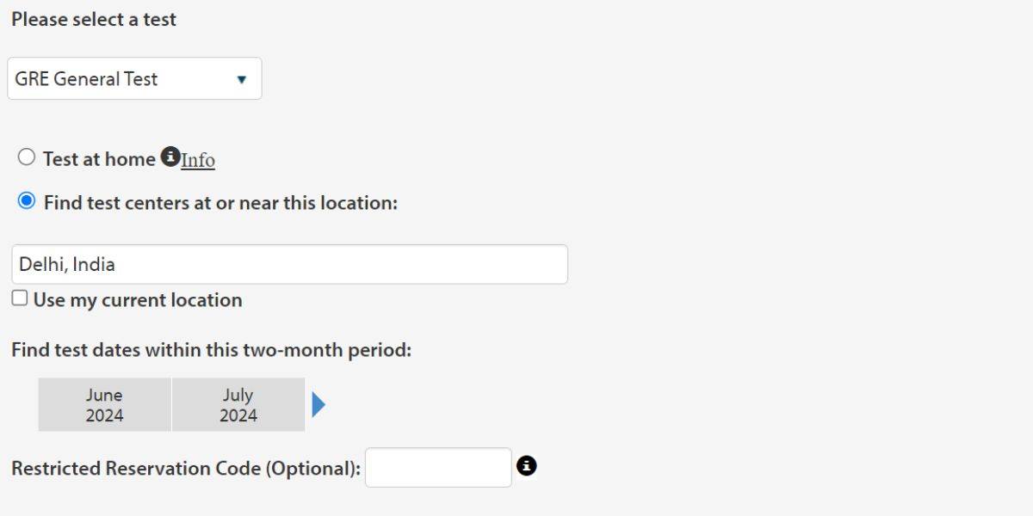Choose the July 2024 month block

(x=238, y=405)
